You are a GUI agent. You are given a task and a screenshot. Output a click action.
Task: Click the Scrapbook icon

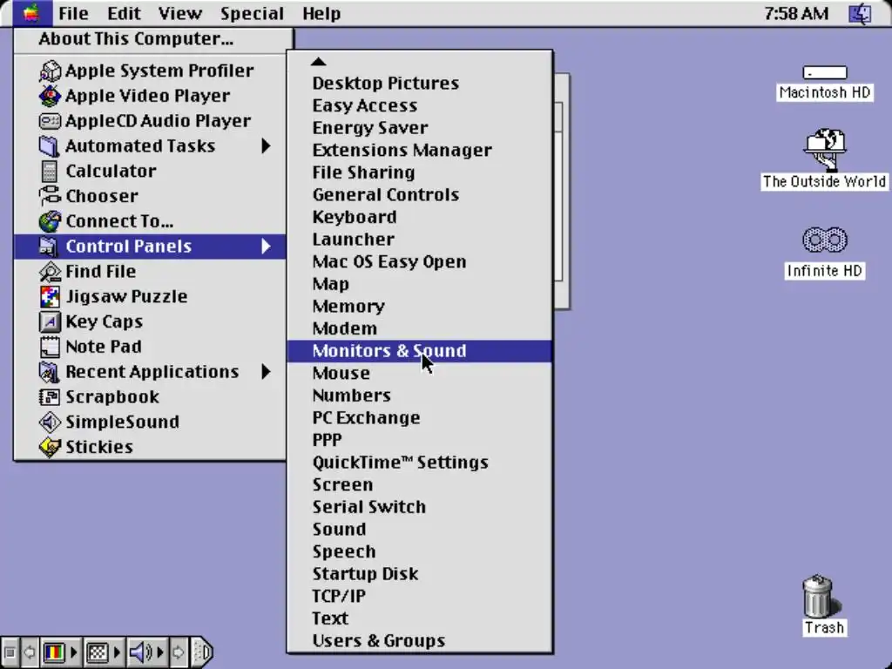50,396
